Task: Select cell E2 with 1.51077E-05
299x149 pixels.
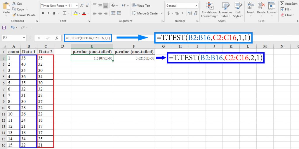Action: coord(92,58)
